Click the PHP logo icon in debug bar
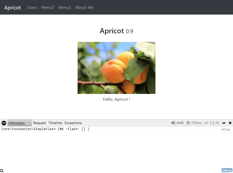The image size is (233, 173). tap(4, 123)
